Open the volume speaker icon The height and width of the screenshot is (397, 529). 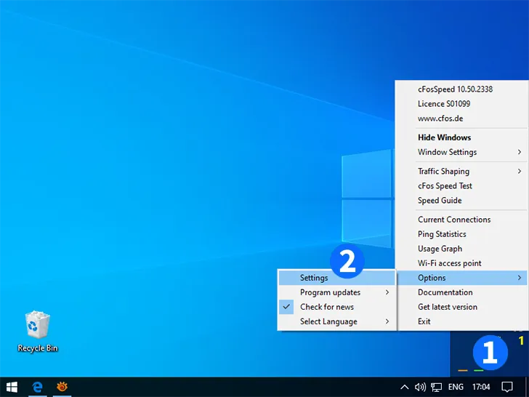420,387
